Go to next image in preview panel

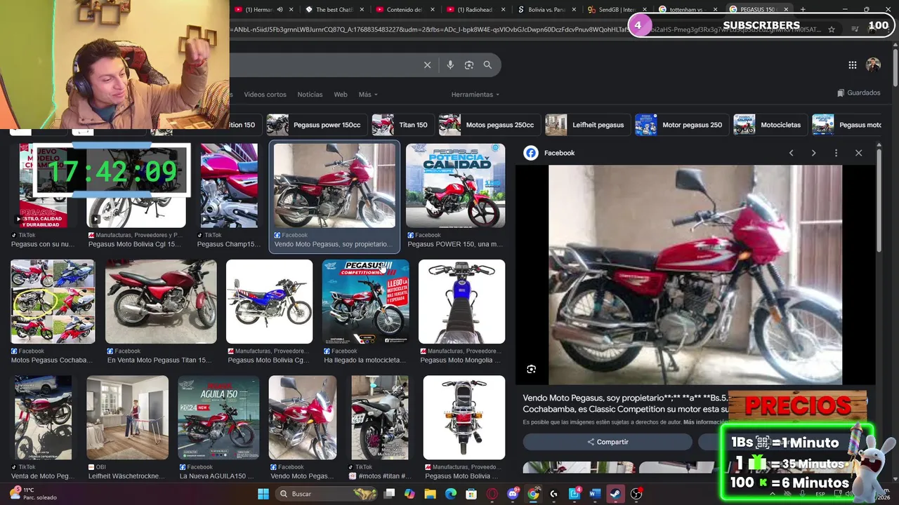point(813,153)
